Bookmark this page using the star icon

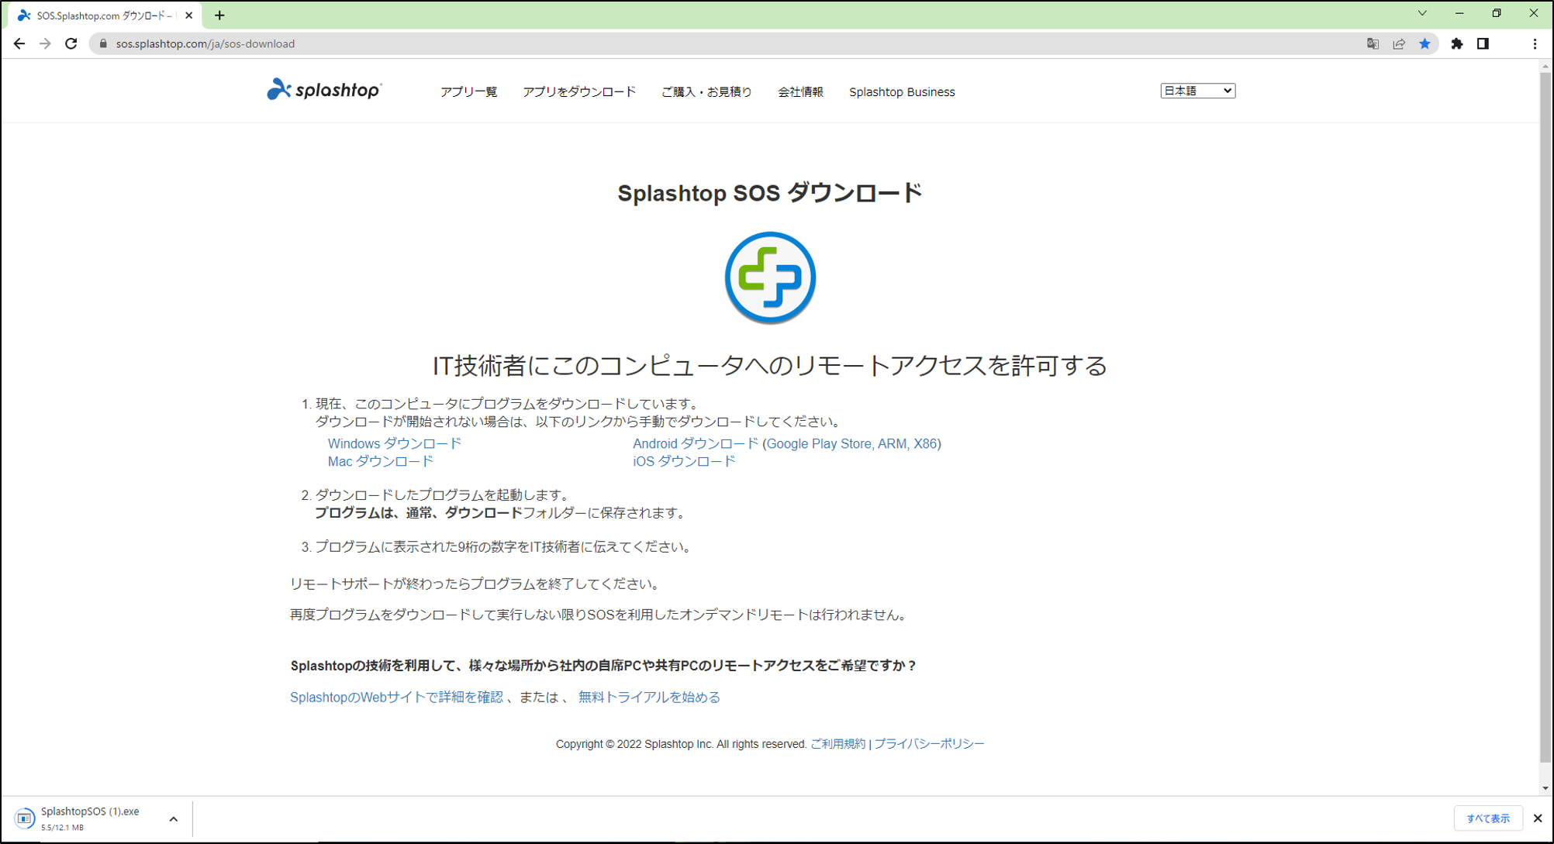[1424, 43]
